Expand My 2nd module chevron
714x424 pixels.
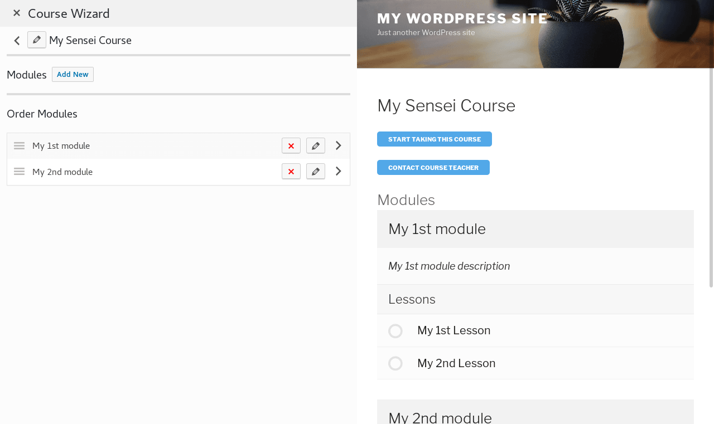pos(338,172)
